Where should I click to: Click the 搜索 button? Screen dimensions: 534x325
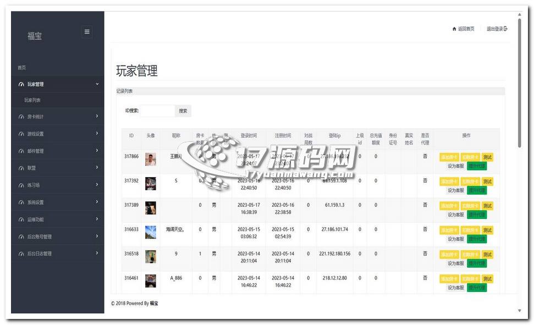coord(183,111)
